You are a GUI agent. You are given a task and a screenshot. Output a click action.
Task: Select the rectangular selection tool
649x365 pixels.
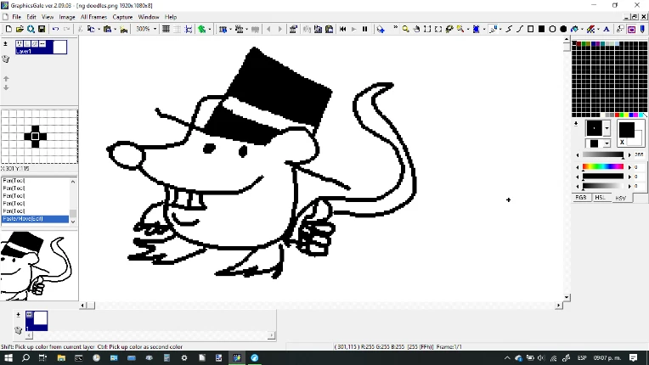tap(427, 29)
